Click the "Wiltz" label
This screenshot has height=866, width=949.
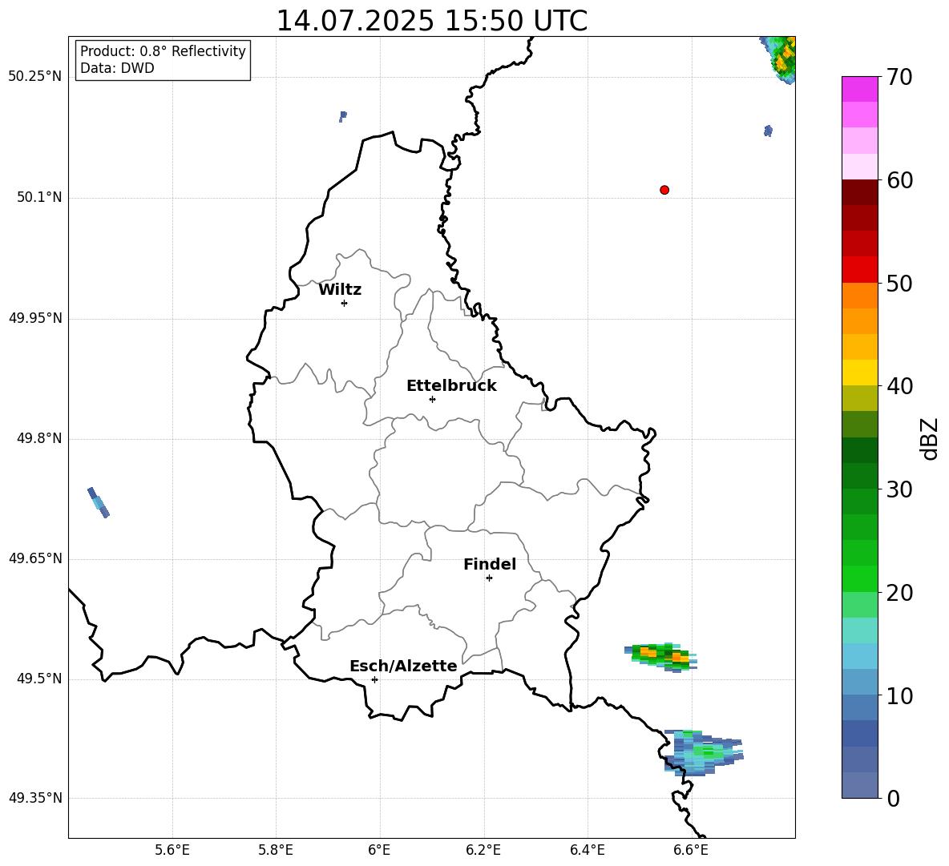click(340, 290)
